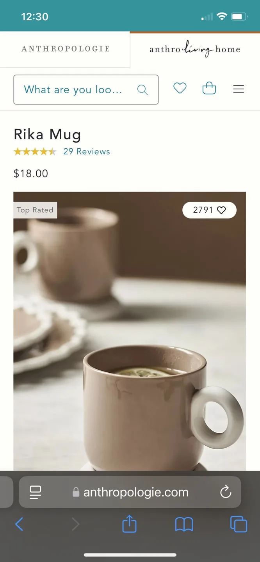The height and width of the screenshot is (562, 260).
Task: Expand the partially visible left tab
Action: (5, 492)
